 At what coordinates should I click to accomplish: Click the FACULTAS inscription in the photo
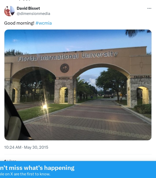coord(142,77)
